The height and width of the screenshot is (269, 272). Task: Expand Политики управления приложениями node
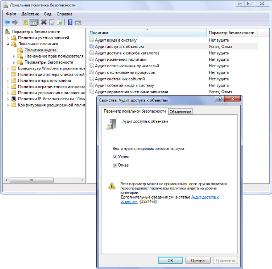8,93
